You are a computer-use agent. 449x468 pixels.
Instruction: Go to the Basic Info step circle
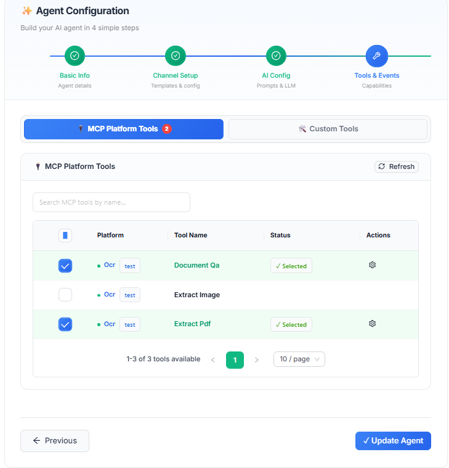[x=75, y=56]
